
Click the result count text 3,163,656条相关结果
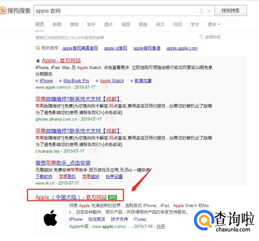click(x=86, y=38)
